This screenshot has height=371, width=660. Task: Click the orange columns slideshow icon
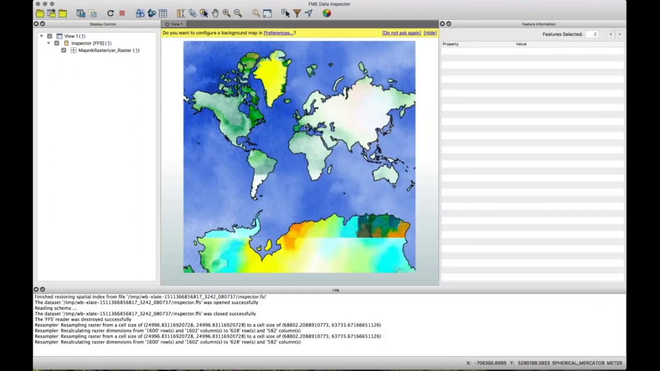point(180,13)
